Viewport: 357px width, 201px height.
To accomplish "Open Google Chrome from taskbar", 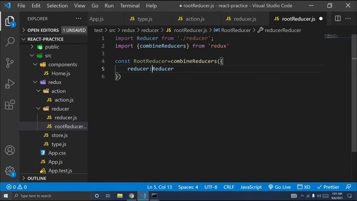I will [132, 196].
